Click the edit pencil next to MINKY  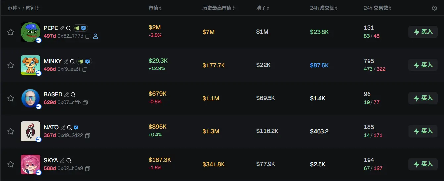click(x=66, y=61)
